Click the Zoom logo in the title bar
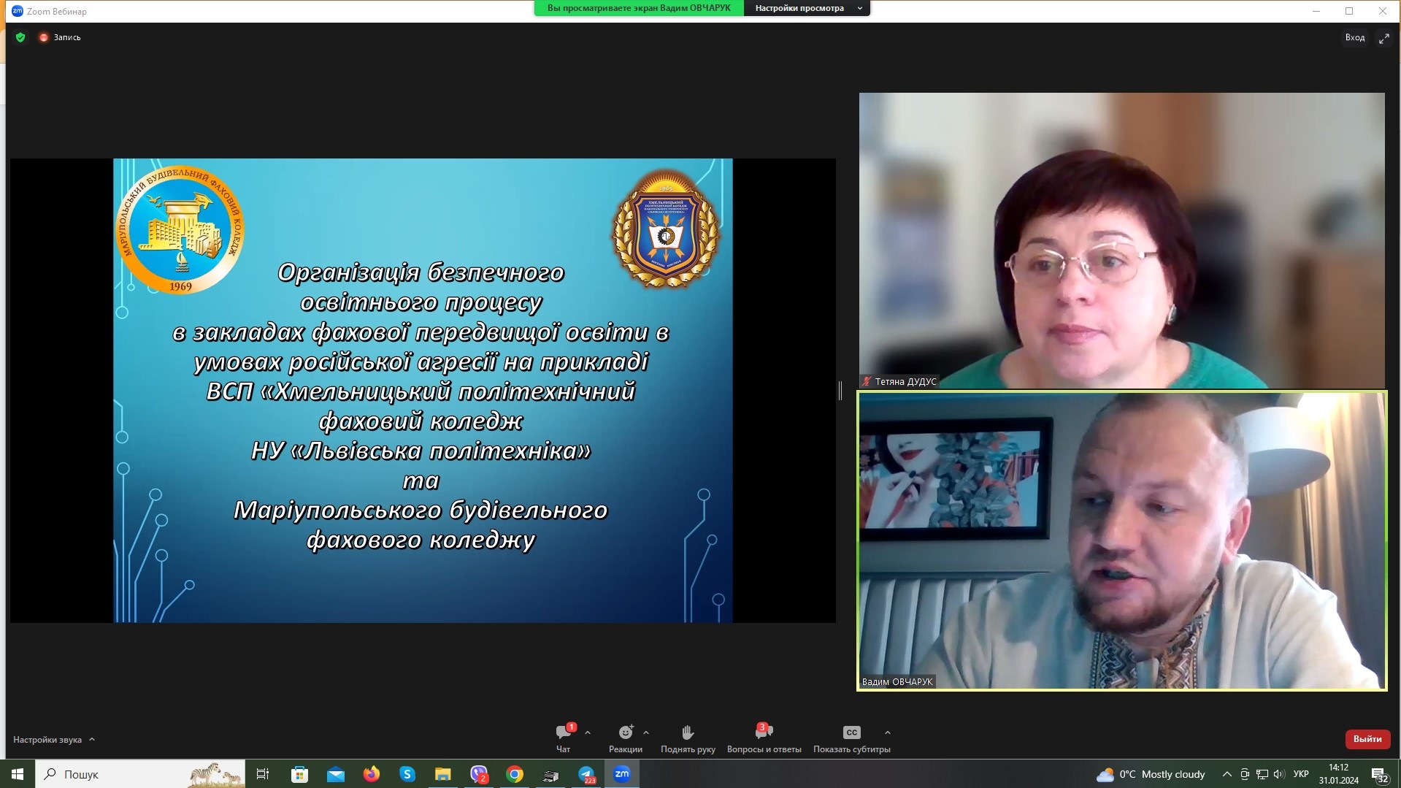Viewport: 1401px width, 788px height. point(18,11)
